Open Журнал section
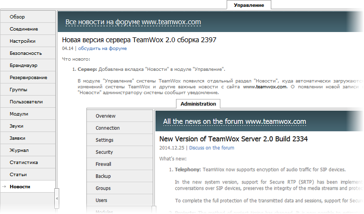 pos(28,150)
